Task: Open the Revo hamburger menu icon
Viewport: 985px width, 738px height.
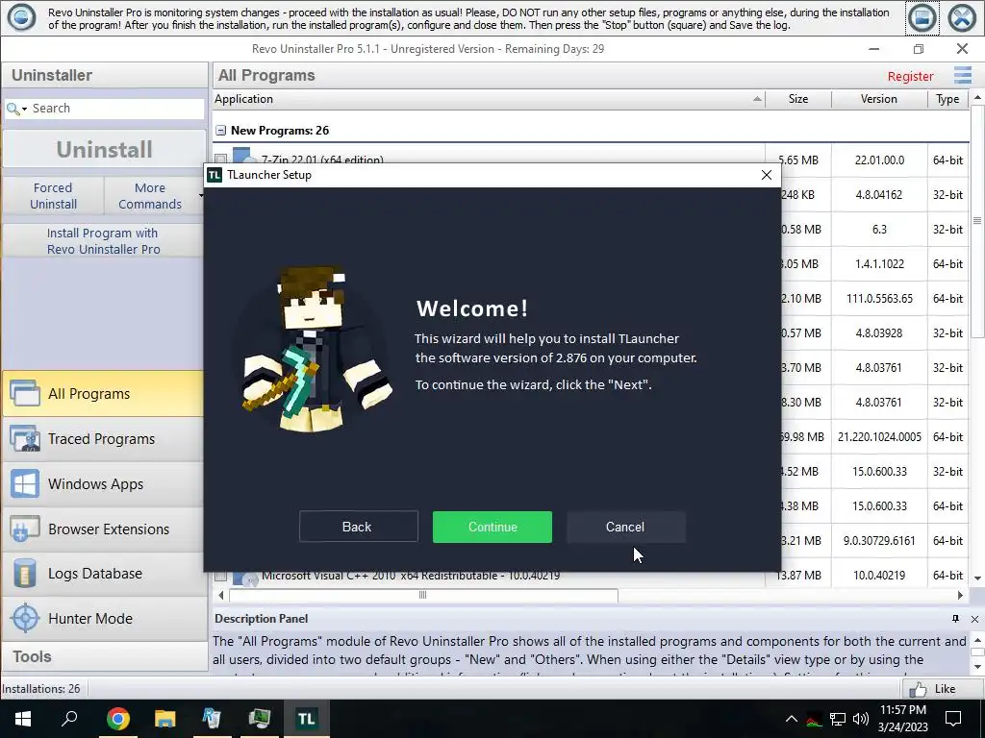Action: 962,75
